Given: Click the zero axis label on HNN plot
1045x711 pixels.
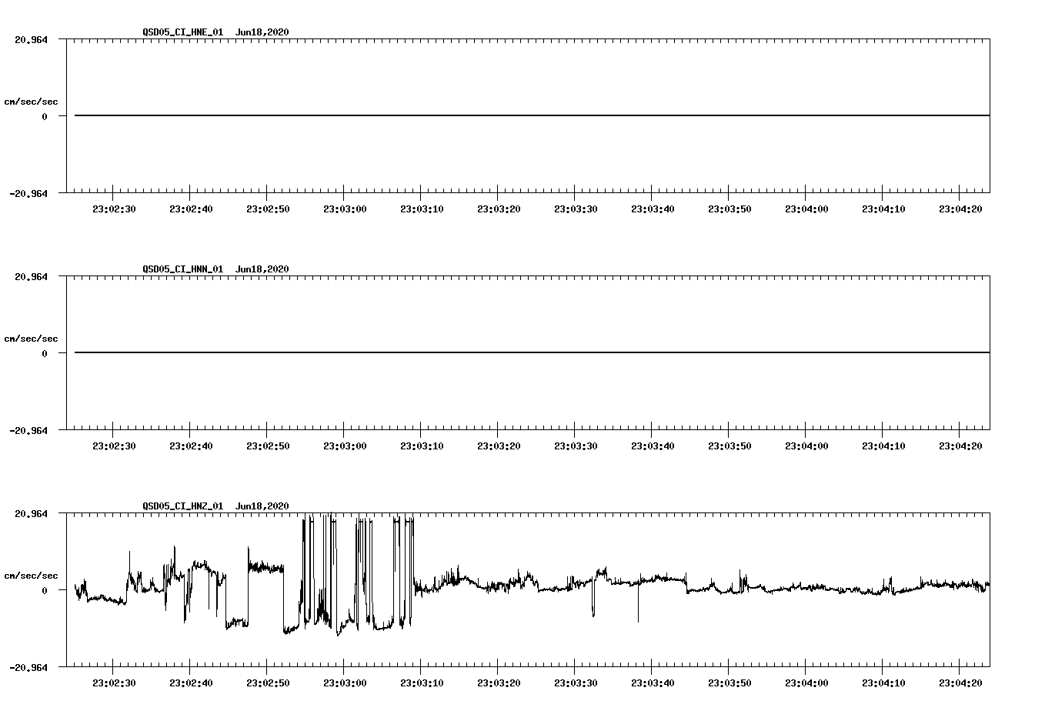Looking at the screenshot, I should pyautogui.click(x=45, y=354).
